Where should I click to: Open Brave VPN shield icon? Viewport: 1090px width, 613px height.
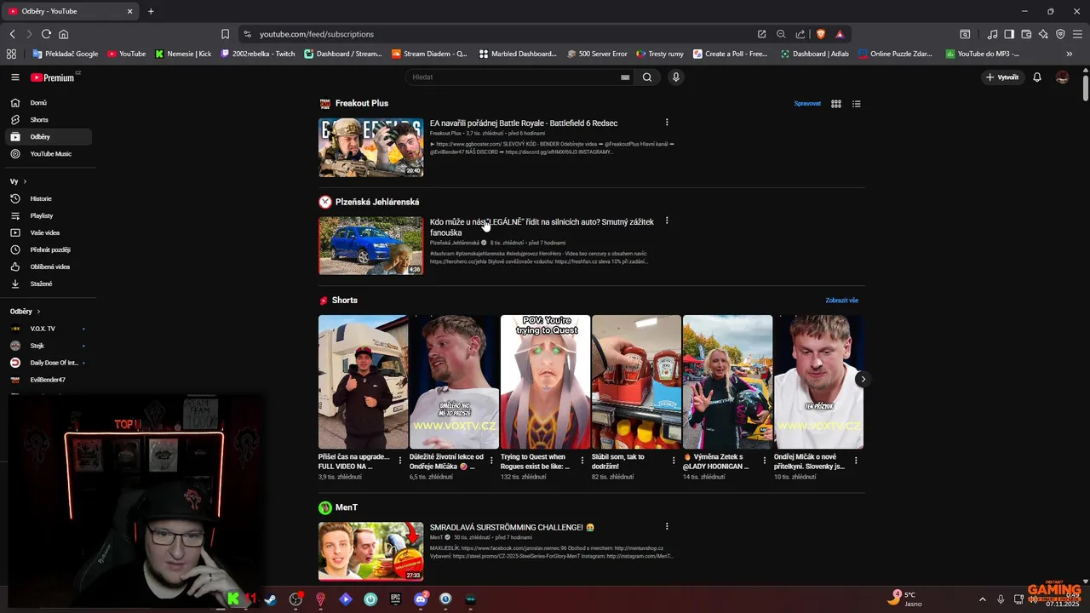[x=1060, y=34]
